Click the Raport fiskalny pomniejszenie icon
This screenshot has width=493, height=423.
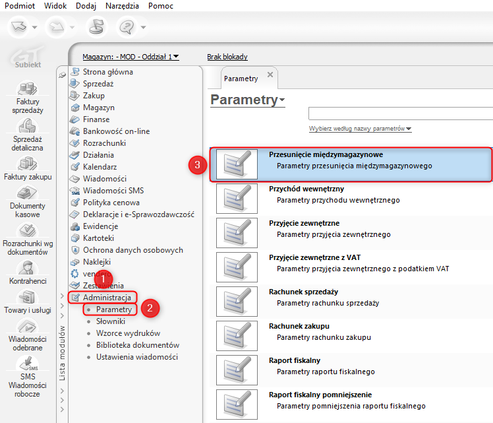[237, 405]
